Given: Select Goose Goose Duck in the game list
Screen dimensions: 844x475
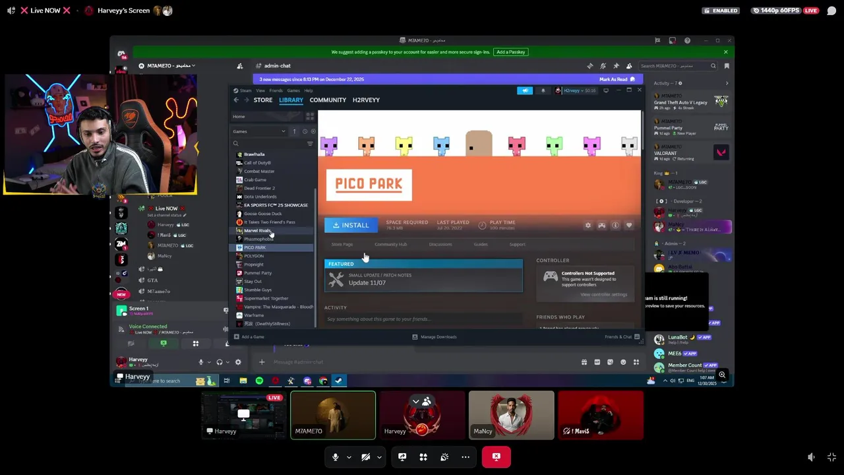Looking at the screenshot, I should point(262,214).
